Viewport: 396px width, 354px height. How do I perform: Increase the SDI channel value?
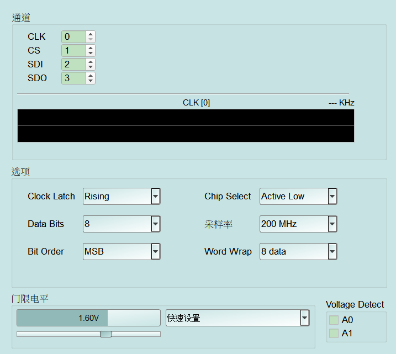click(91, 62)
